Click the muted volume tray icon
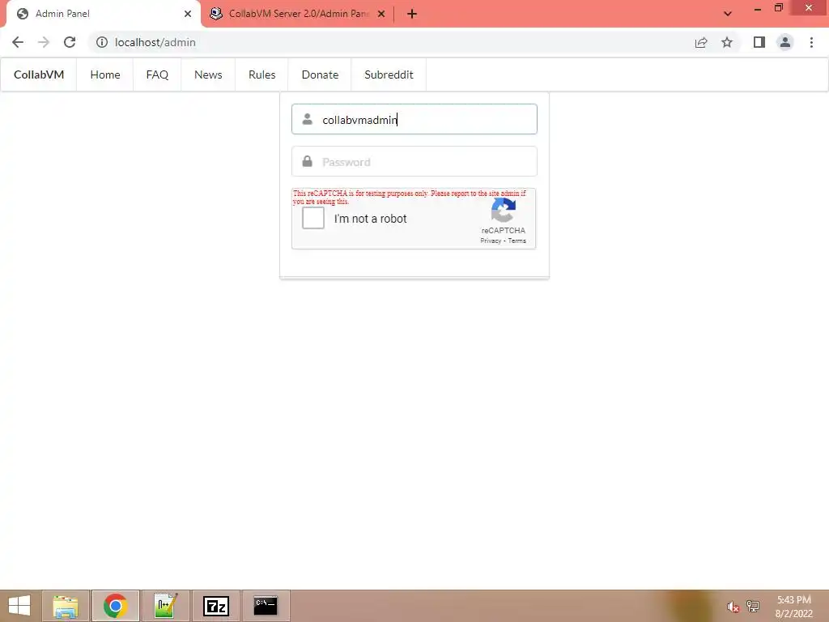The image size is (829, 622). click(732, 607)
